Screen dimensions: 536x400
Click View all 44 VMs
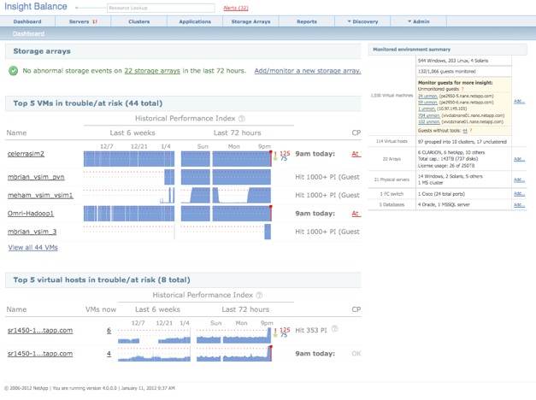pos(32,248)
